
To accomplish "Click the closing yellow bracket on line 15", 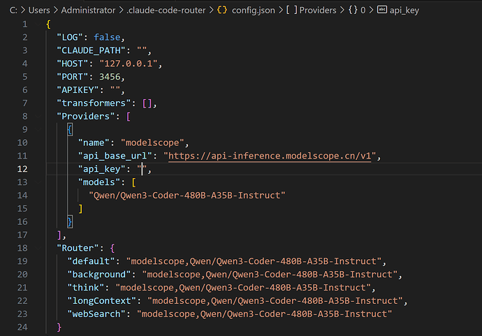I will 80,208.
